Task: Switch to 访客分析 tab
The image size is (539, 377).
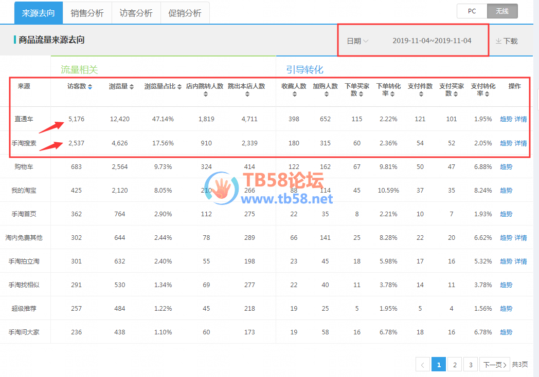Action: coord(136,13)
